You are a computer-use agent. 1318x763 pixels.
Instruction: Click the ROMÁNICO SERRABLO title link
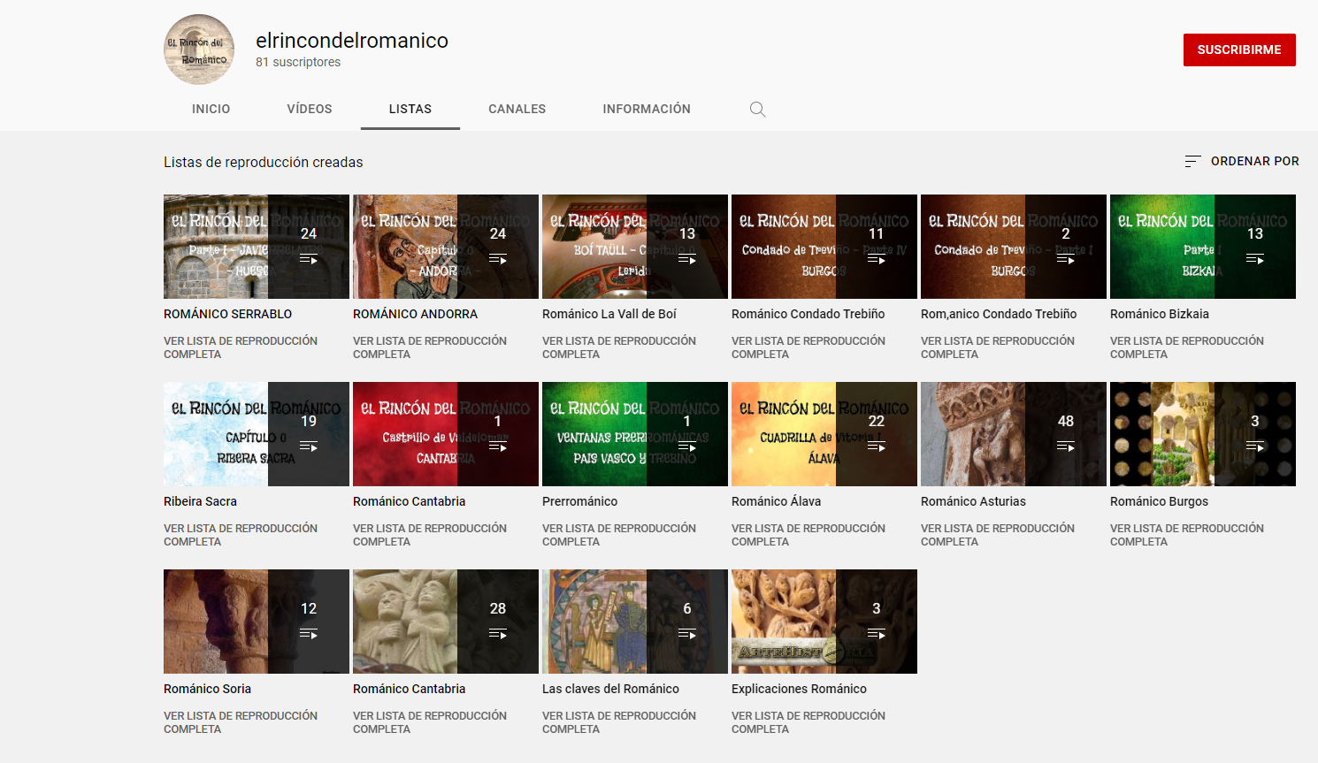pos(227,314)
